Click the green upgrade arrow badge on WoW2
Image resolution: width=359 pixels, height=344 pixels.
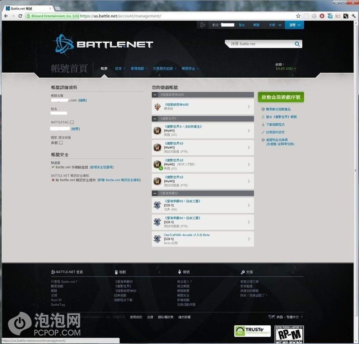[161, 168]
